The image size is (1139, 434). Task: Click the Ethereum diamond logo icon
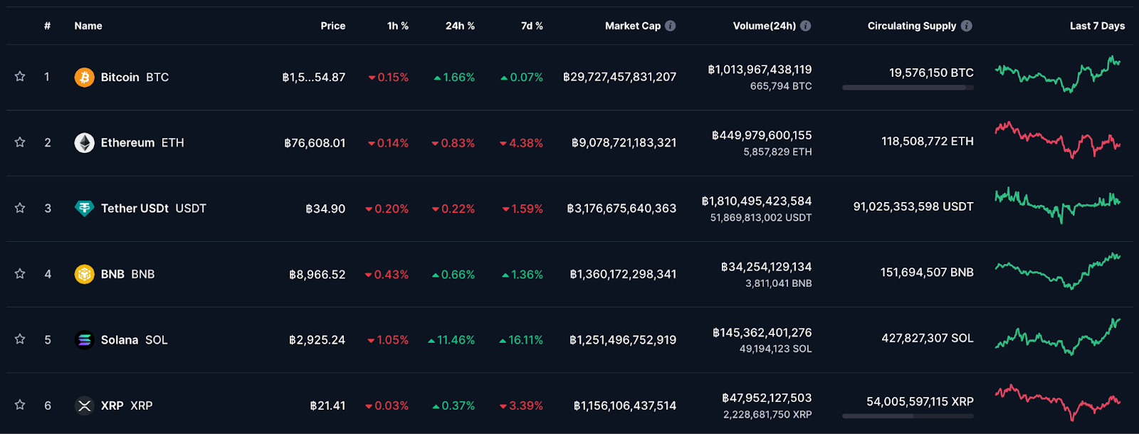(x=84, y=143)
